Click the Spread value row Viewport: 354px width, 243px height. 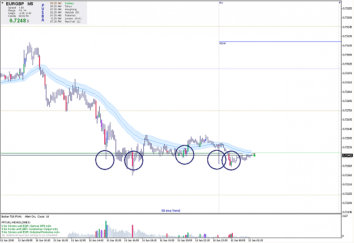click(x=16, y=8)
